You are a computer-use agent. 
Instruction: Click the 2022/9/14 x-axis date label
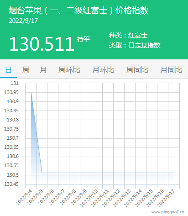(133, 198)
